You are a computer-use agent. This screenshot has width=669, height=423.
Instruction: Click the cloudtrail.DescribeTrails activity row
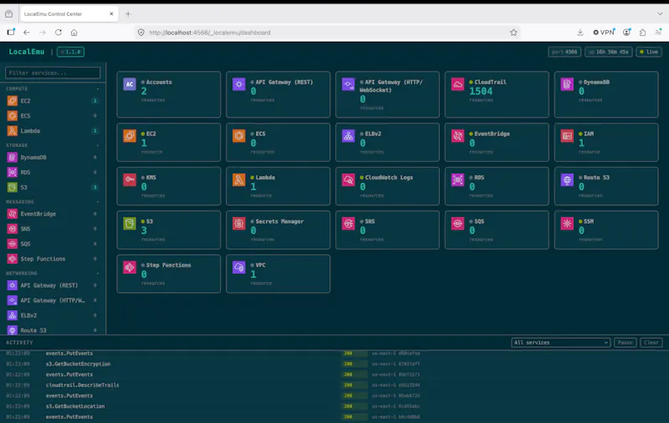[x=334, y=385]
